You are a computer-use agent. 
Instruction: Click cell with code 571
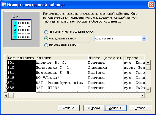(x=21, y=83)
